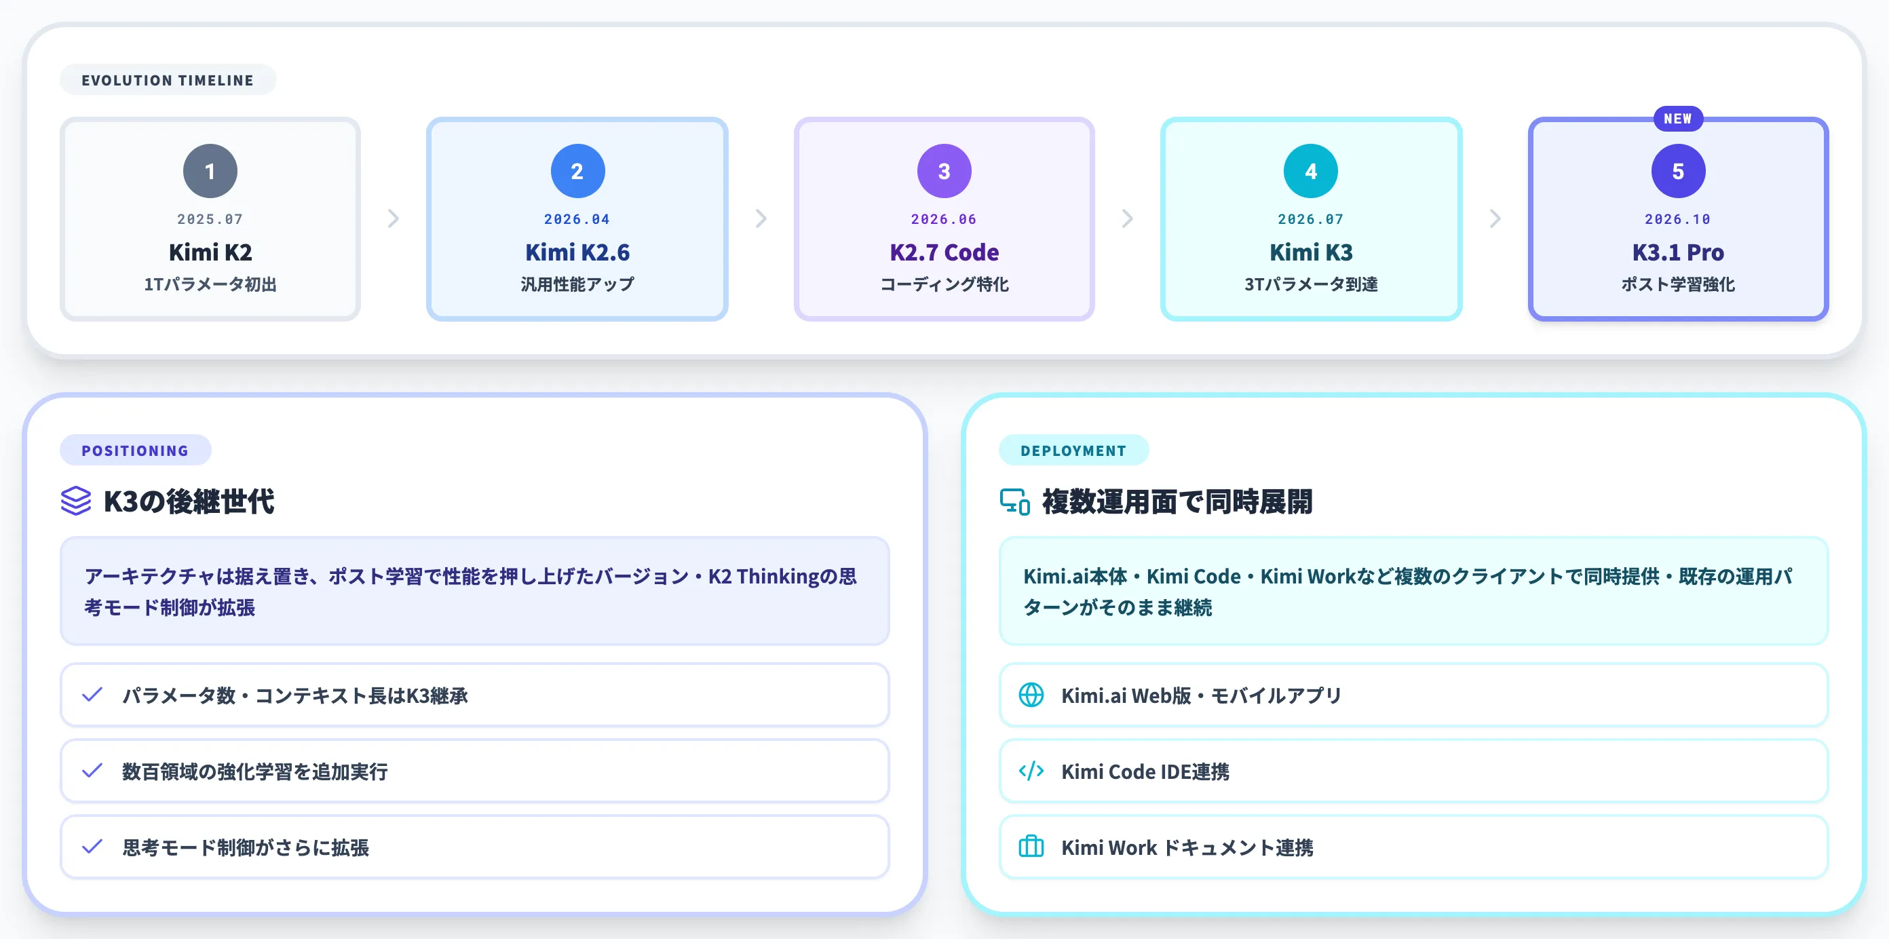Select the K3.1 Pro title text

click(x=1679, y=252)
